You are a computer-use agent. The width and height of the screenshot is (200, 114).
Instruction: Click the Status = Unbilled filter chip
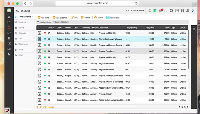tap(61, 22)
